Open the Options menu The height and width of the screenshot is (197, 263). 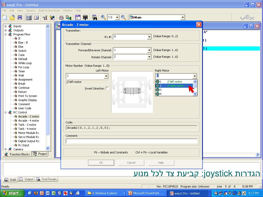(x=31, y=11)
